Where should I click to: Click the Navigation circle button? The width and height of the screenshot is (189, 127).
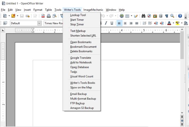[182, 121]
